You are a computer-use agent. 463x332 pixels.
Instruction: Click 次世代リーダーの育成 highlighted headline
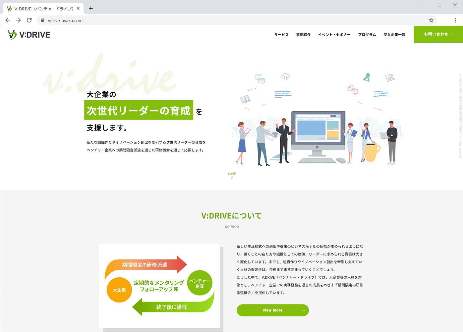138,110
